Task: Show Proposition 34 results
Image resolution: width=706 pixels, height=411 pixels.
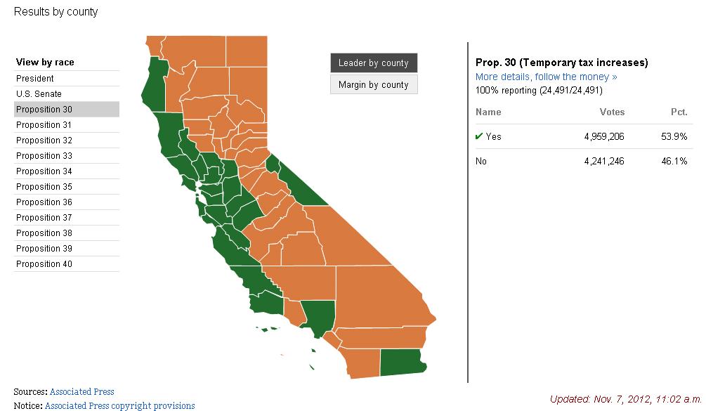Action: tap(44, 171)
